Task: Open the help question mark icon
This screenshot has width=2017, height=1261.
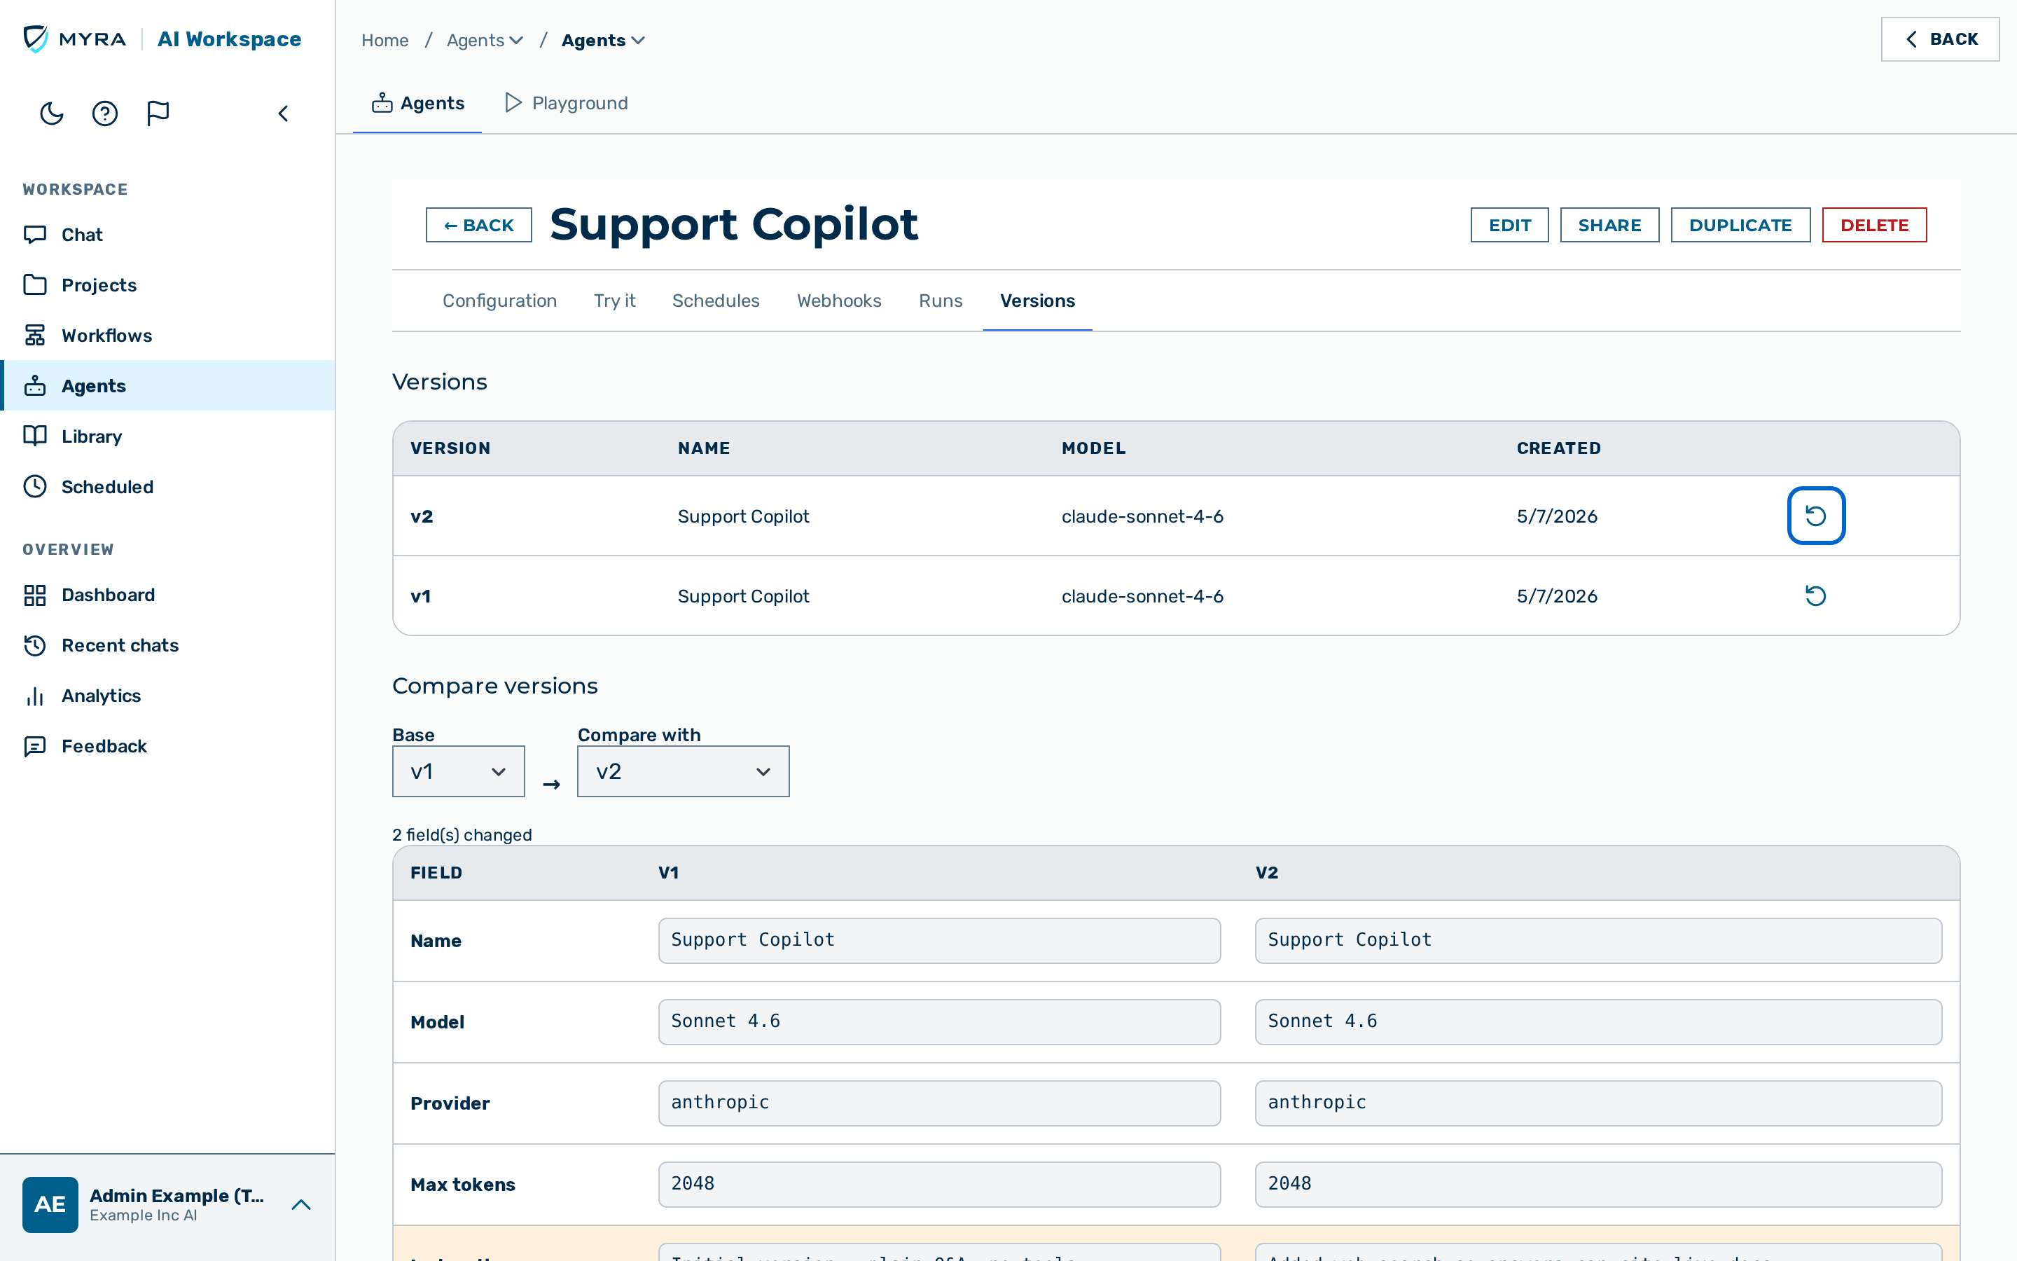Action: [x=105, y=113]
